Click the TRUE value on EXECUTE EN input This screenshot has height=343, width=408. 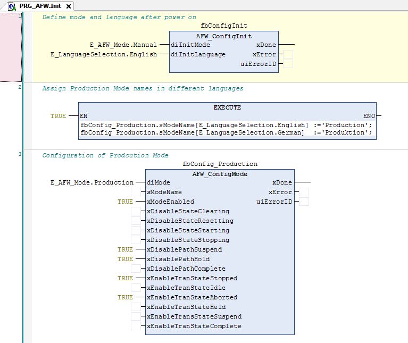(x=59, y=116)
